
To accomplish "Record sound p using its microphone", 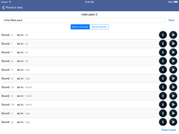I will coord(163,61).
